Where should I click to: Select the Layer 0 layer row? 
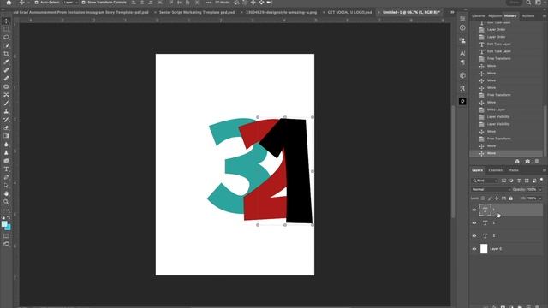point(506,249)
